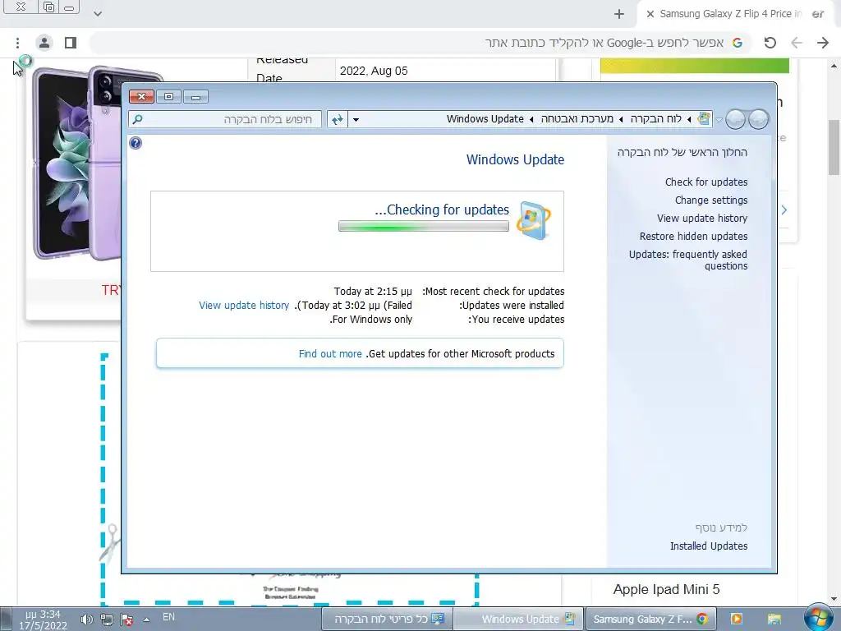Click the EN language indicator in taskbar
The width and height of the screenshot is (841, 631).
[169, 617]
